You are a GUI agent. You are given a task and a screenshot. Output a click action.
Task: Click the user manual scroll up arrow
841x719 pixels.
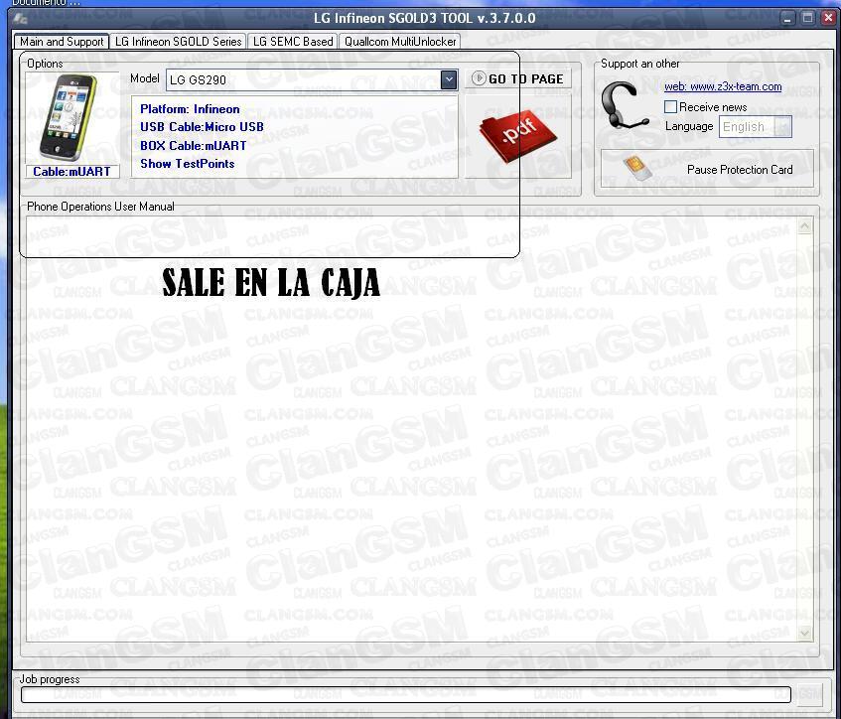[x=804, y=226]
